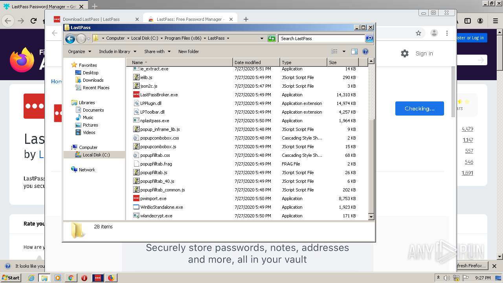
Task: Open the Share with dropdown
Action: [x=157, y=51]
